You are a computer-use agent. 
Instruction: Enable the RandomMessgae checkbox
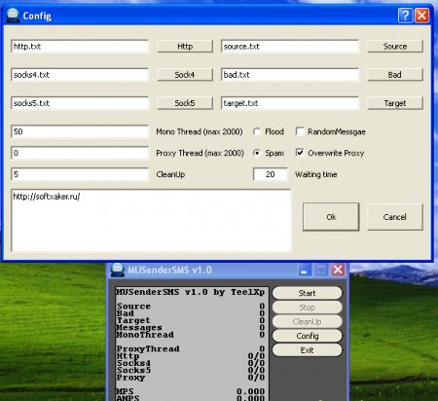pyautogui.click(x=300, y=131)
